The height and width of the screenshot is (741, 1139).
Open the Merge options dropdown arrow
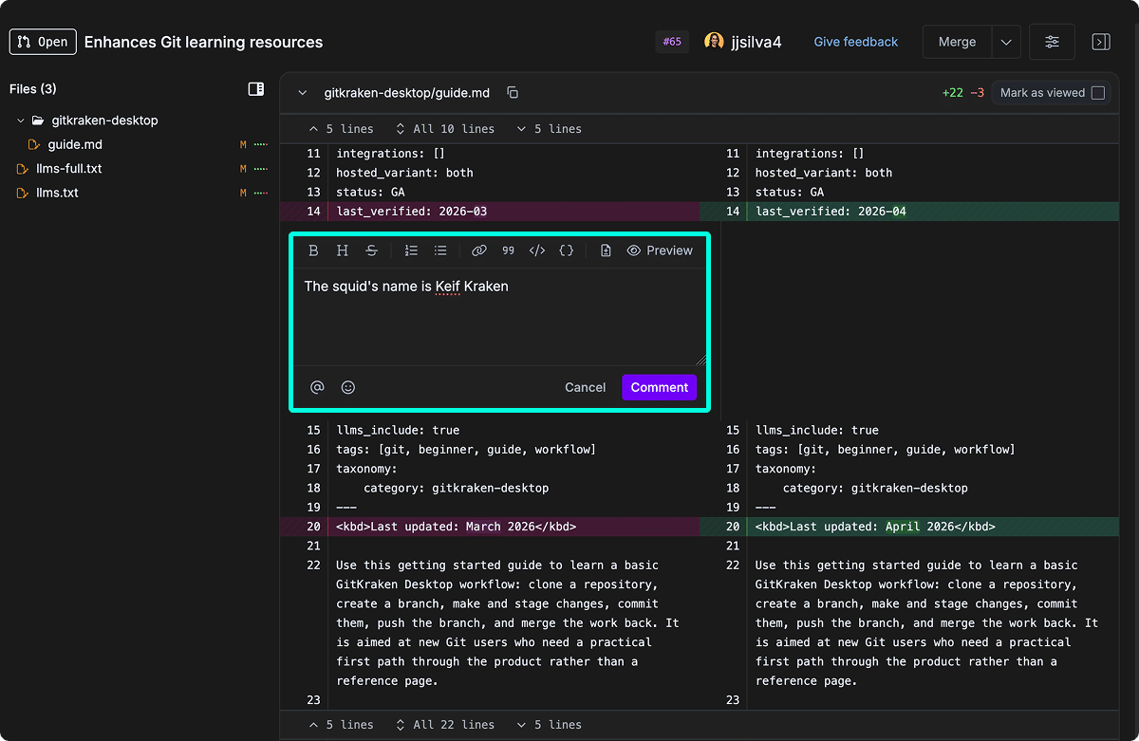pyautogui.click(x=1006, y=42)
